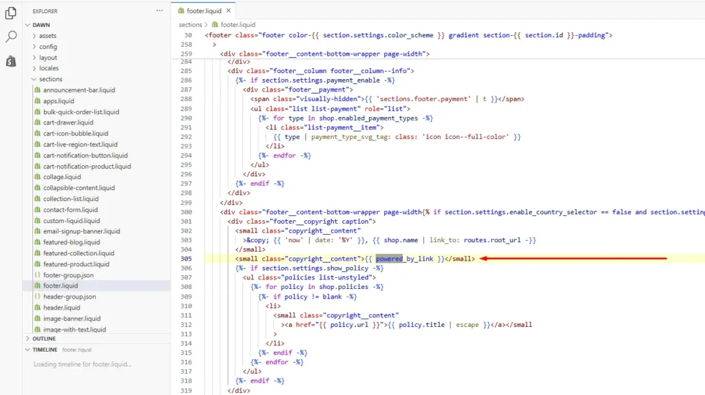
Task: Click 'policies list-unstyled' on line 307
Action: 326,278
